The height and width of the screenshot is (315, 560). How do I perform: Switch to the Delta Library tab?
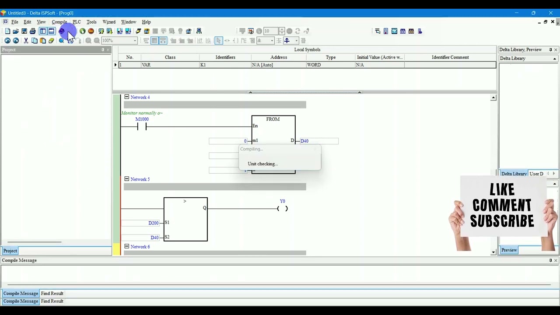click(514, 174)
